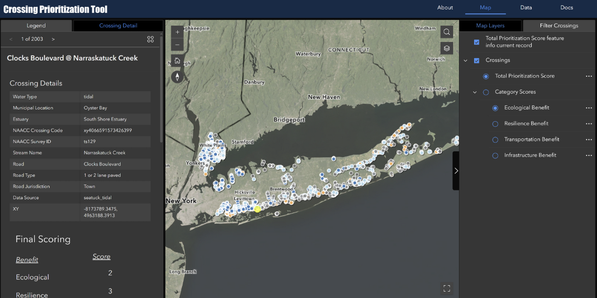Click the 'New Haven' map label

coord(324,97)
